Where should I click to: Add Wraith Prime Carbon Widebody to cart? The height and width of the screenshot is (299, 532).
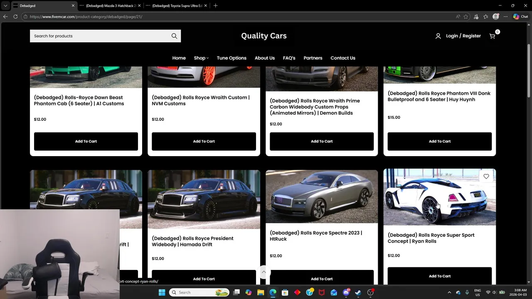[x=322, y=142]
